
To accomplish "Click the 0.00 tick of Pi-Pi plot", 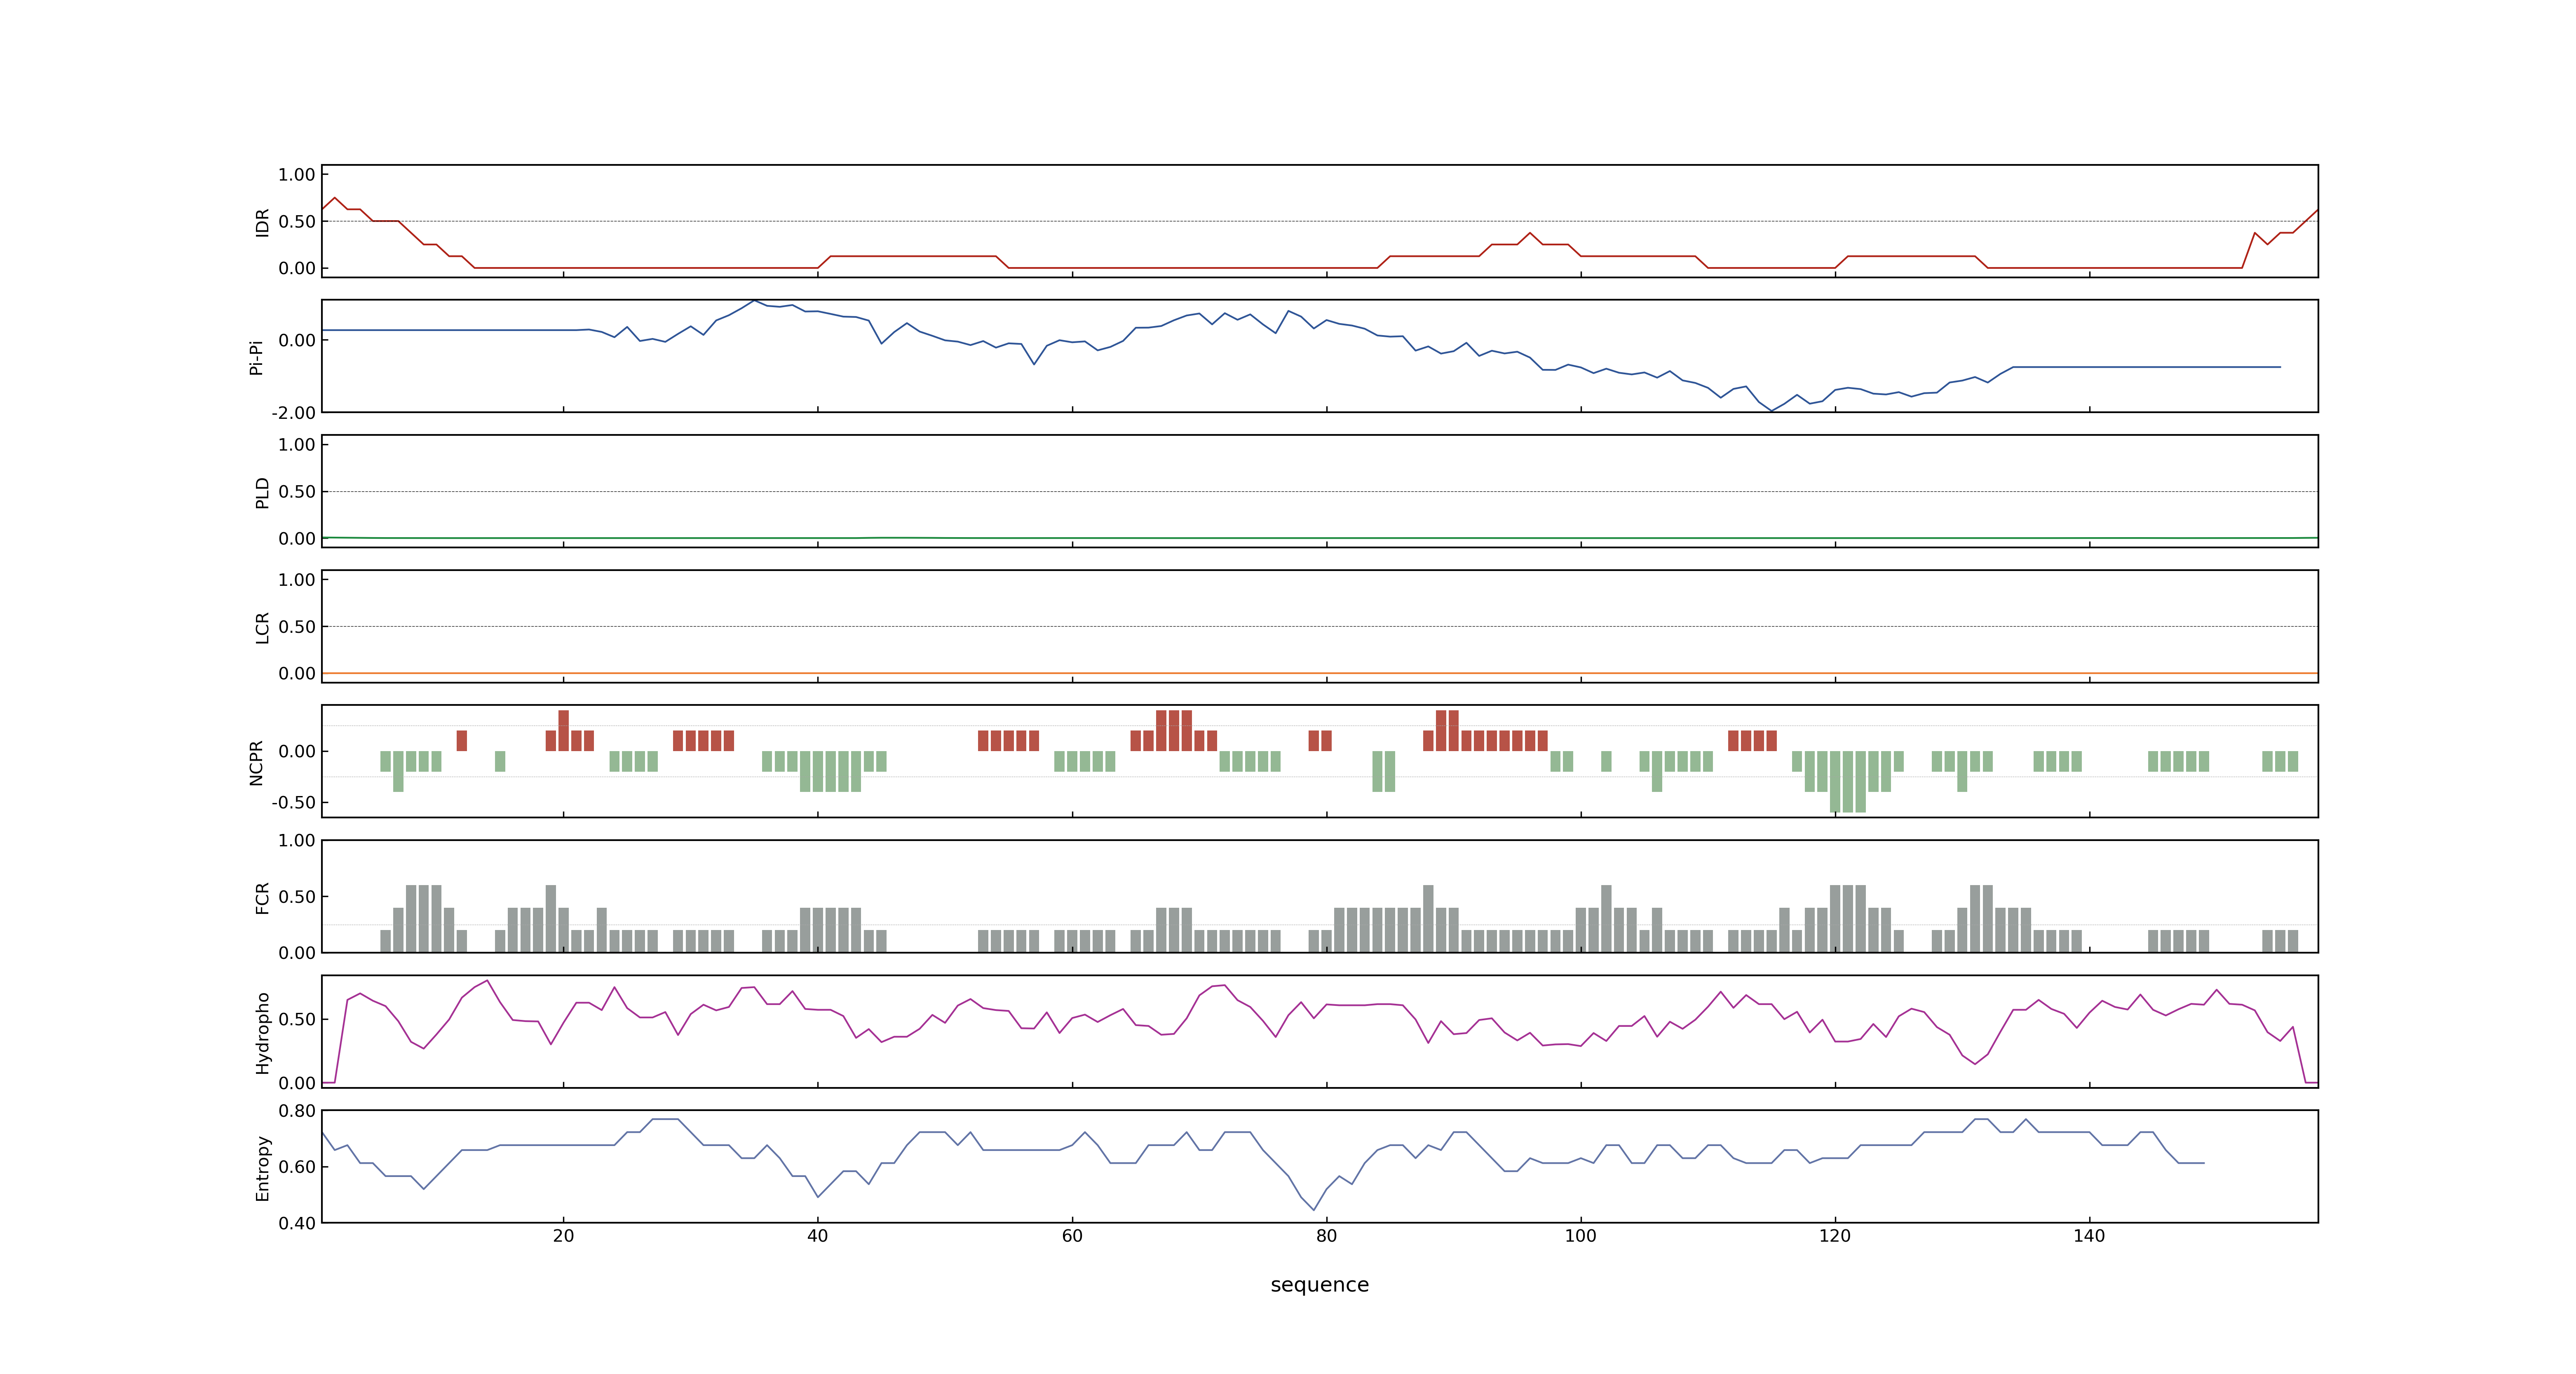I will click(x=297, y=341).
